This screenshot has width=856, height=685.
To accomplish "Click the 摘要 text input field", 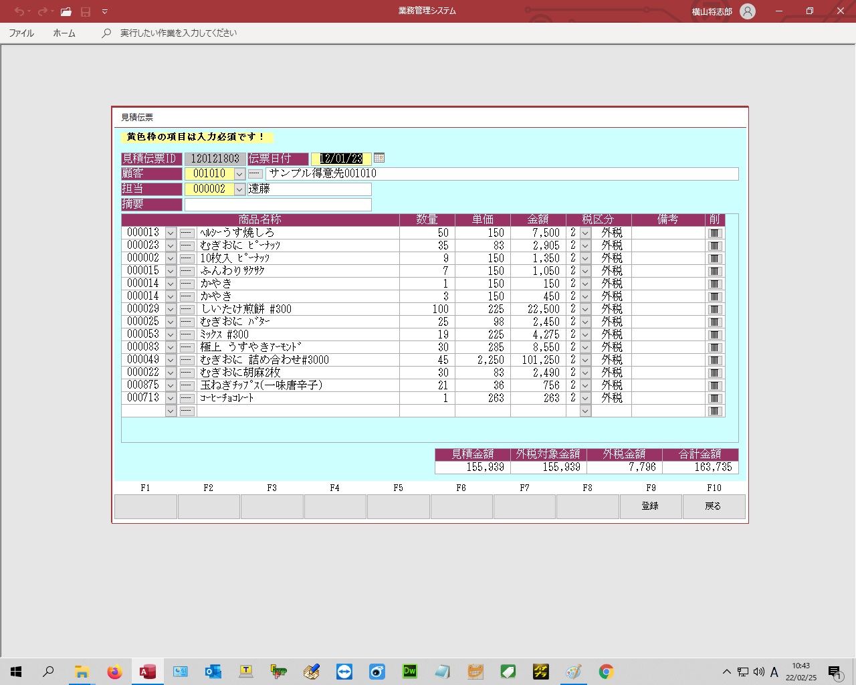I will pos(278,205).
